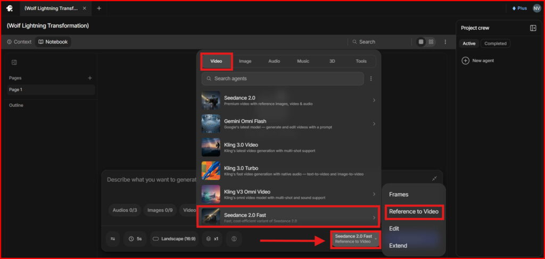Add a new page with plus icon
The image size is (545, 259).
[x=89, y=78]
